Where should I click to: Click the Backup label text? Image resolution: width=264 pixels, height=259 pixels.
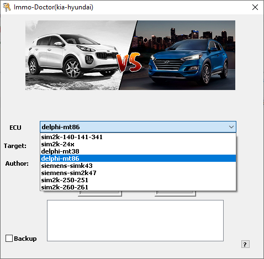tap(25, 239)
